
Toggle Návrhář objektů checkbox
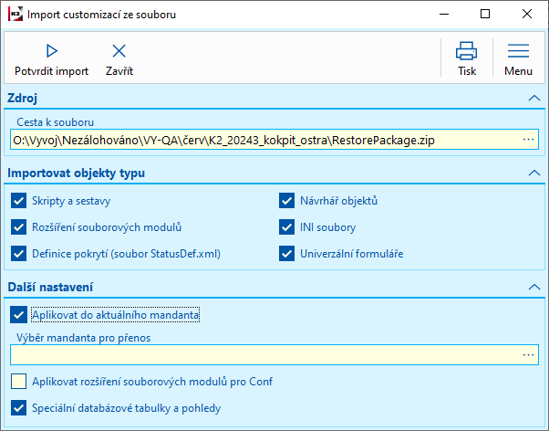point(286,201)
